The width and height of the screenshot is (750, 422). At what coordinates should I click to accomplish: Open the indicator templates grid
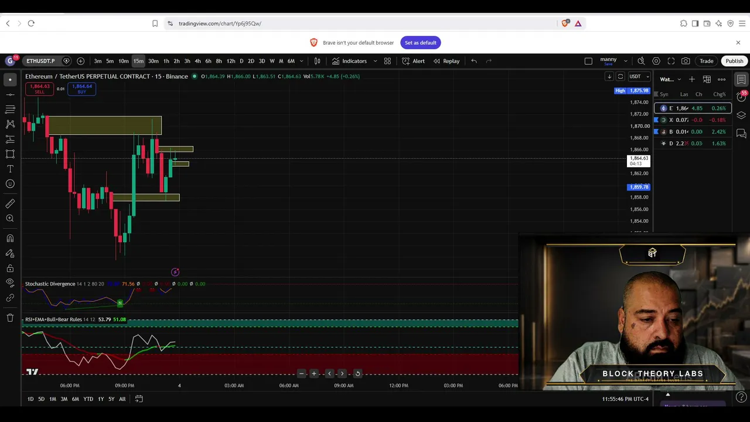(x=387, y=61)
